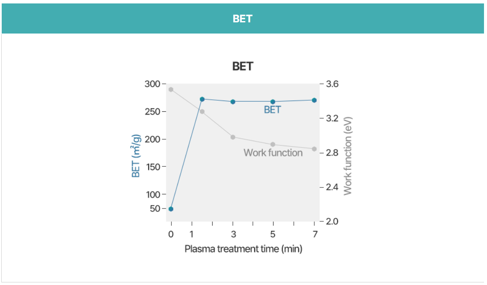Select the Plasma treatment time axis title
Image resolution: width=487 pixels, height=285 pixels.
(x=243, y=248)
